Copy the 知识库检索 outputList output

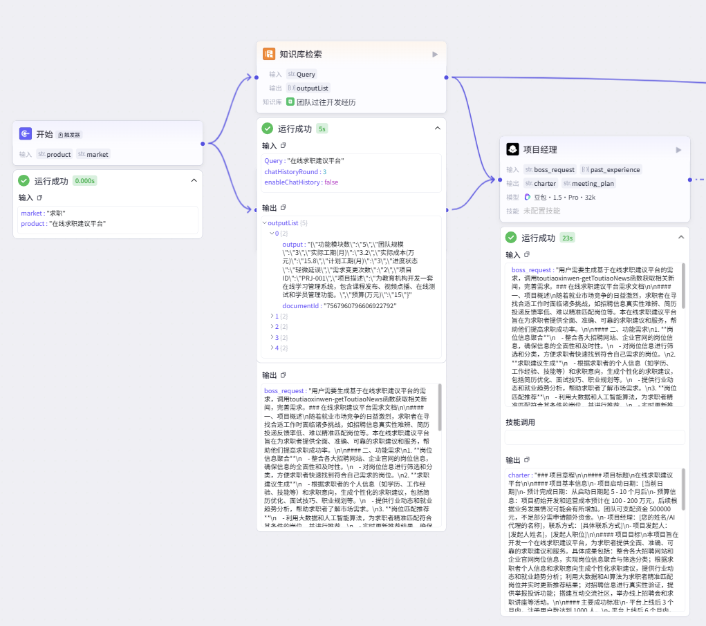pyautogui.click(x=284, y=207)
